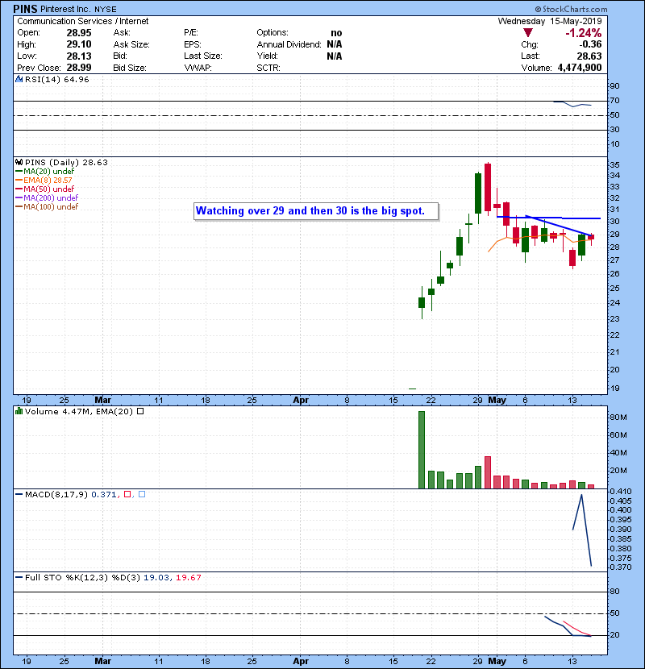This screenshot has width=645, height=669.
Task: Click the Prev Close value 28.99
Action: tap(78, 68)
